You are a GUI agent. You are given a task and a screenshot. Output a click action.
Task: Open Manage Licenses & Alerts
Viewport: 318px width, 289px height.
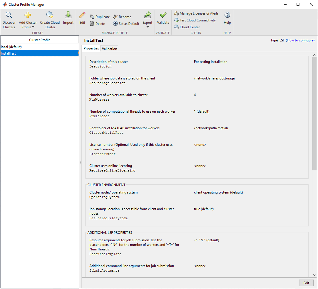pos(196,13)
